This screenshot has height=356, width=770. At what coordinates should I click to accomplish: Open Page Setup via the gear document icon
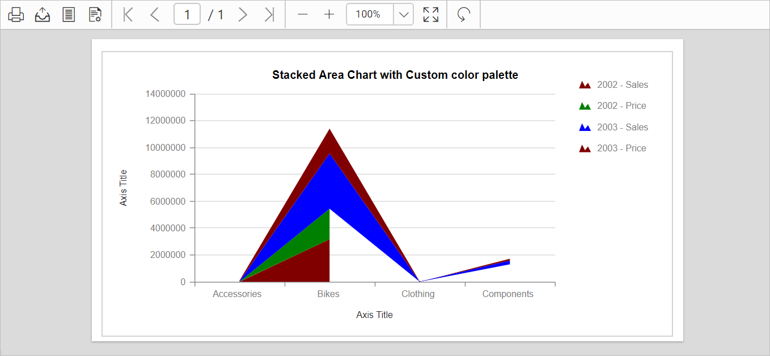pyautogui.click(x=94, y=14)
